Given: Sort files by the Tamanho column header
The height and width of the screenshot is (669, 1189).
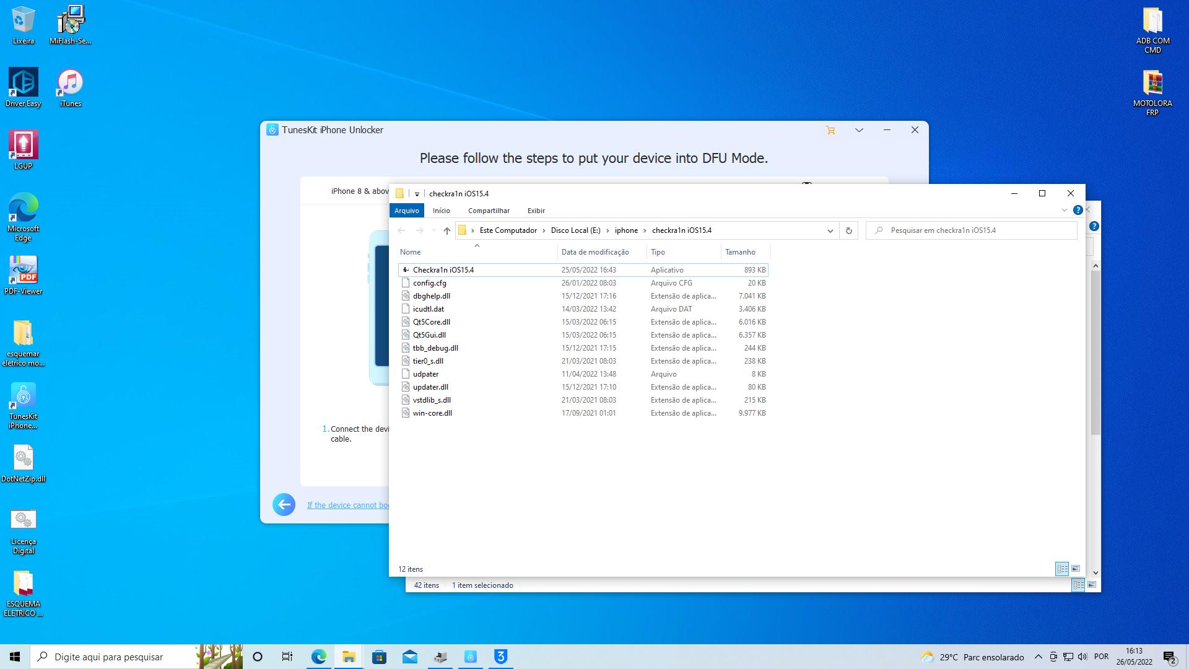Looking at the screenshot, I should point(740,252).
